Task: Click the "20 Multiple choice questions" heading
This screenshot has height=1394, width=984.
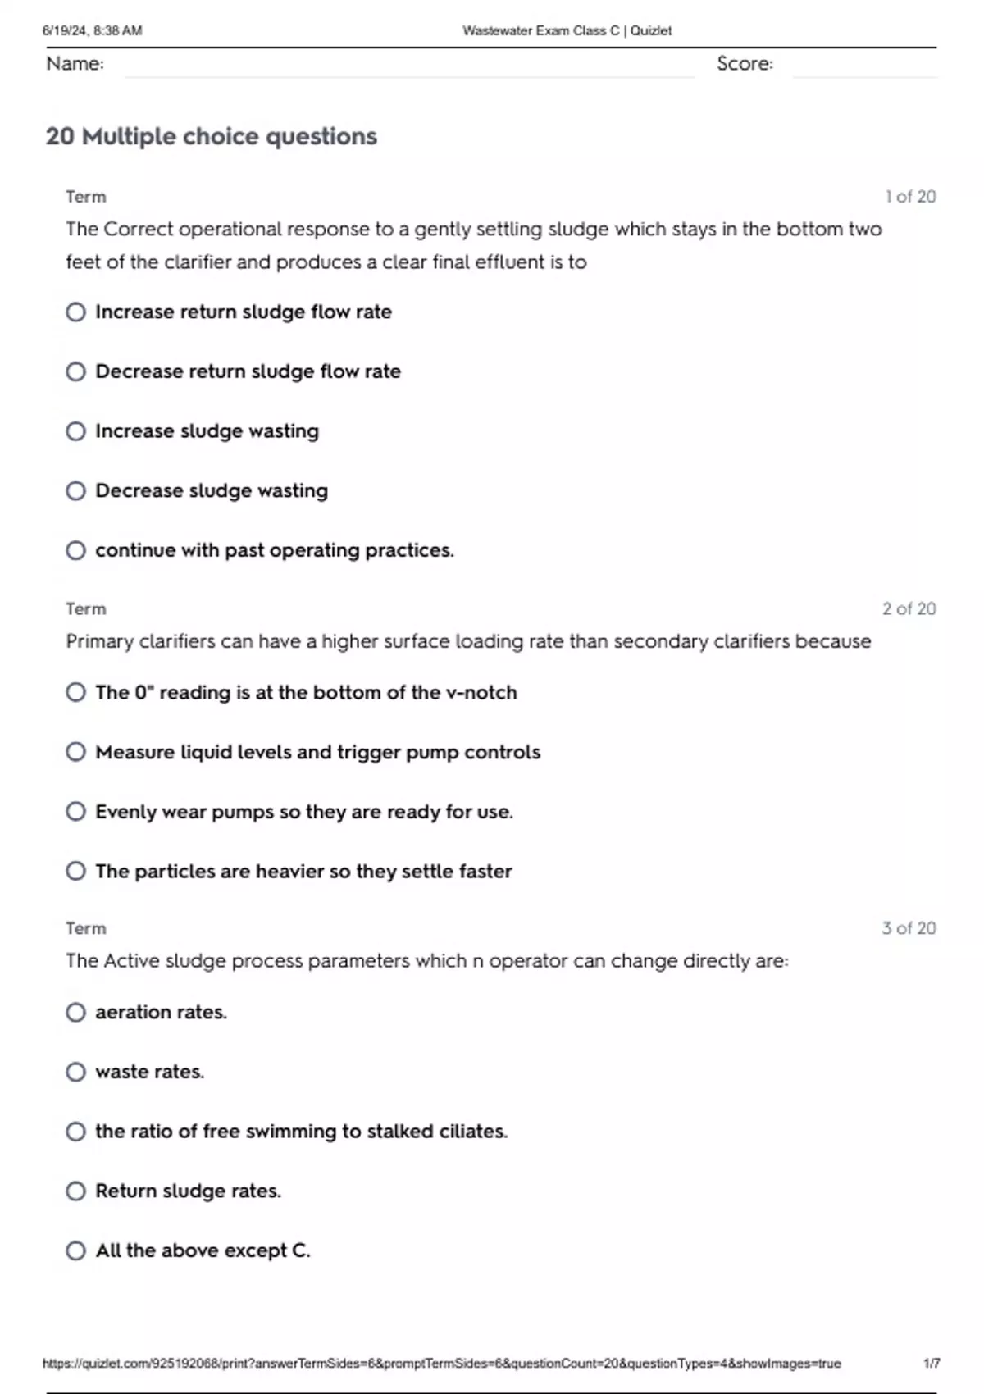Action: (x=212, y=136)
